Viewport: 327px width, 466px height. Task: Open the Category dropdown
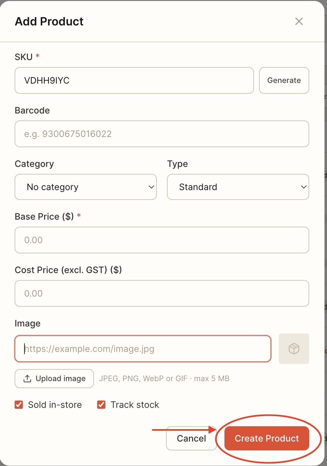coord(86,187)
